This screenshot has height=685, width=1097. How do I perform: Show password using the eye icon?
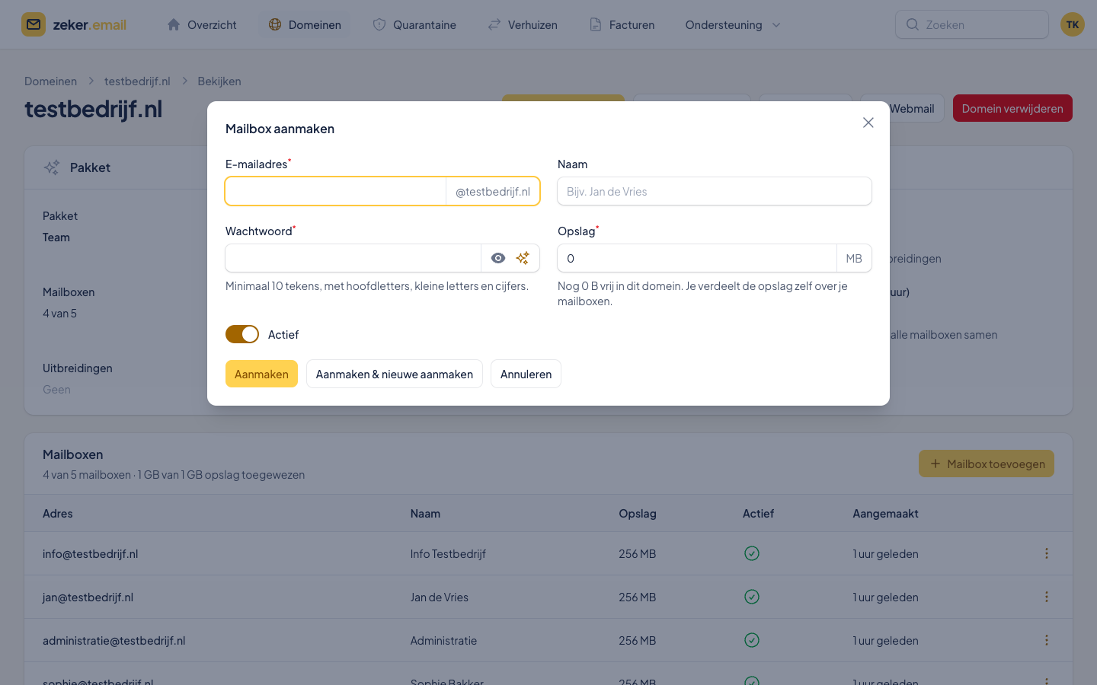498,258
